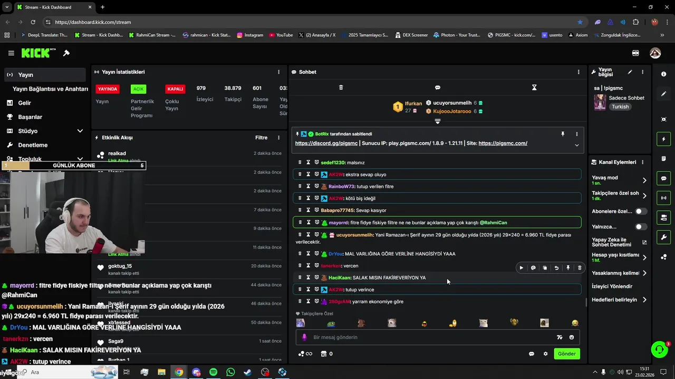675x379 pixels.
Task: Click the lightning bolt icon in right sidebar
Action: point(663,139)
